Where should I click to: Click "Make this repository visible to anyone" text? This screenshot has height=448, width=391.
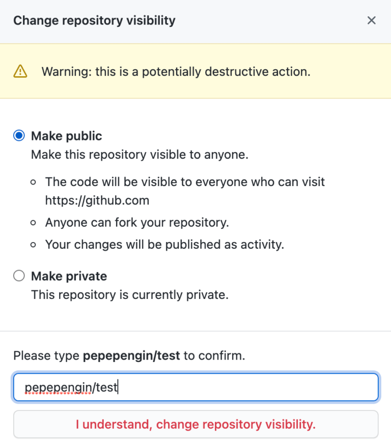pyautogui.click(x=139, y=154)
